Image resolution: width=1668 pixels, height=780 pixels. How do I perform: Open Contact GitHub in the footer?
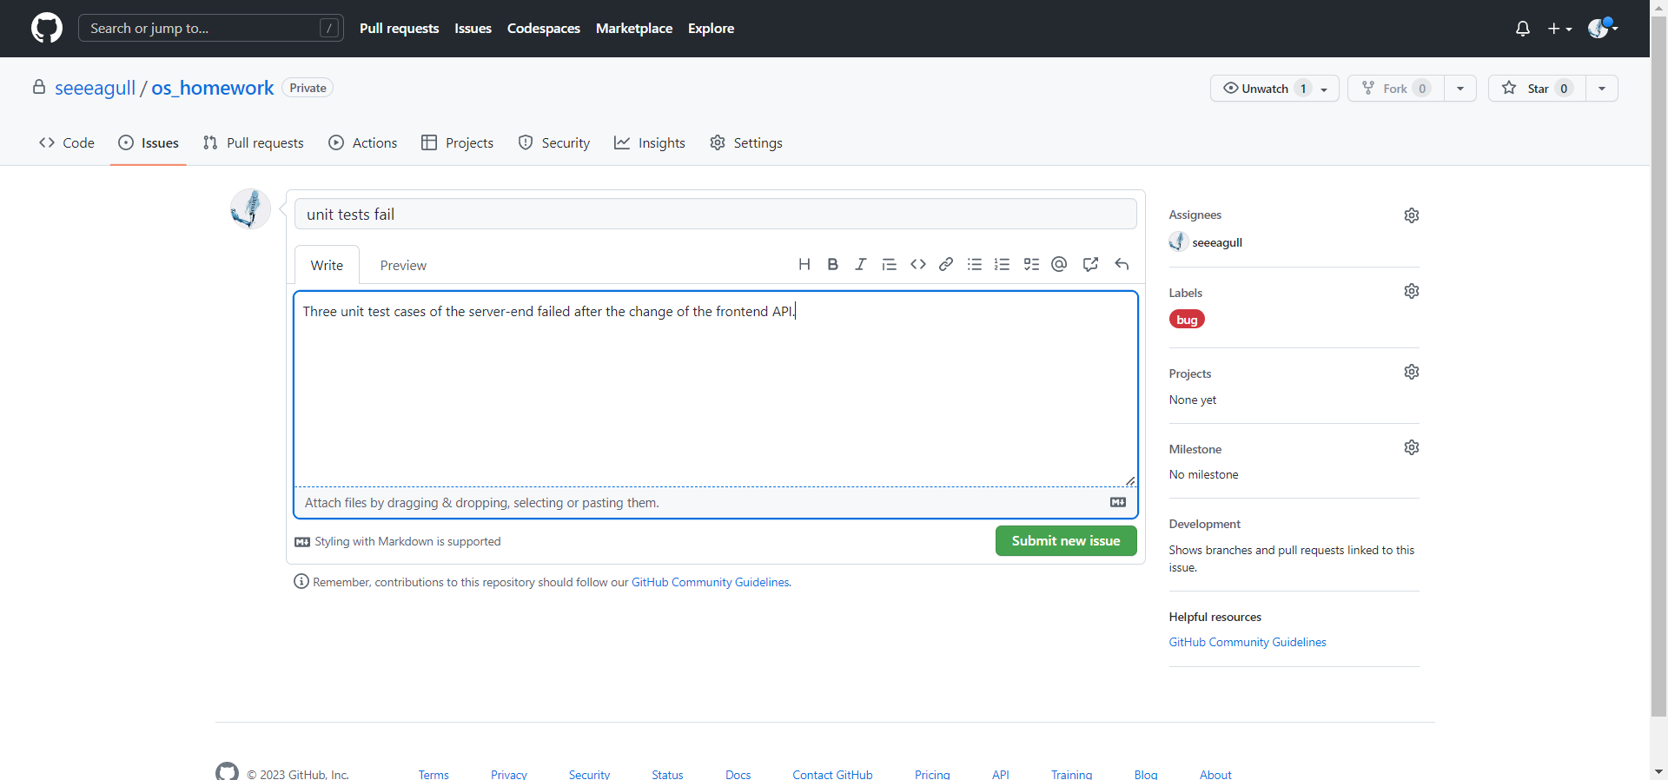(832, 774)
